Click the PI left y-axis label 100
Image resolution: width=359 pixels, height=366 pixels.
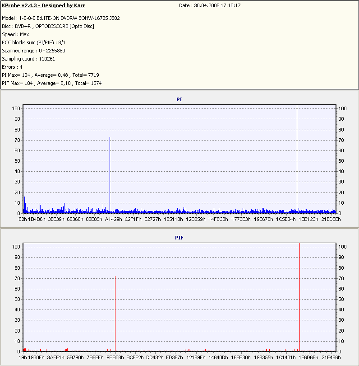coord(16,108)
